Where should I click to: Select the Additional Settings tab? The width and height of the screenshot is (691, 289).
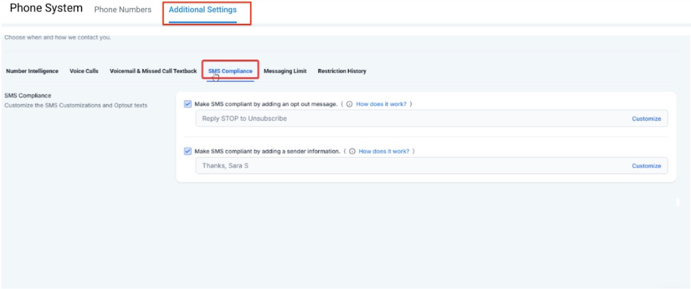click(202, 10)
